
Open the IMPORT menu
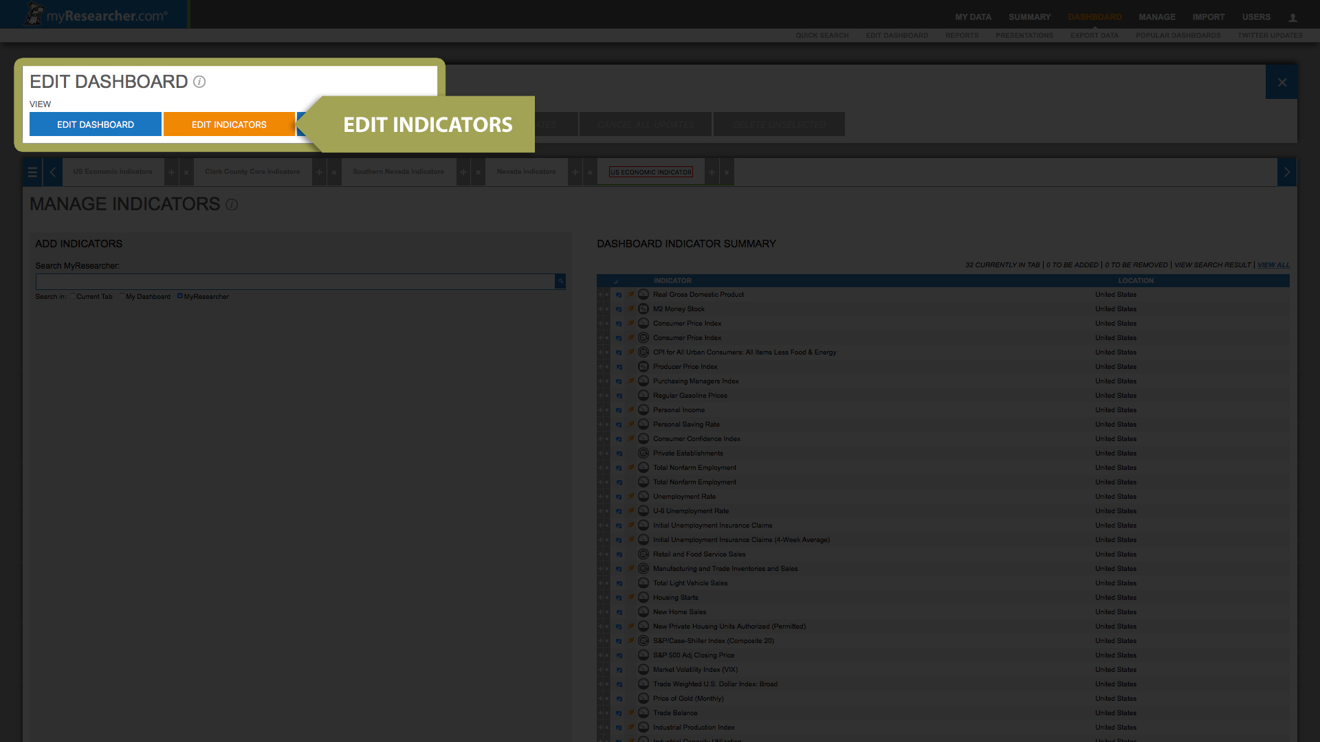click(x=1208, y=17)
